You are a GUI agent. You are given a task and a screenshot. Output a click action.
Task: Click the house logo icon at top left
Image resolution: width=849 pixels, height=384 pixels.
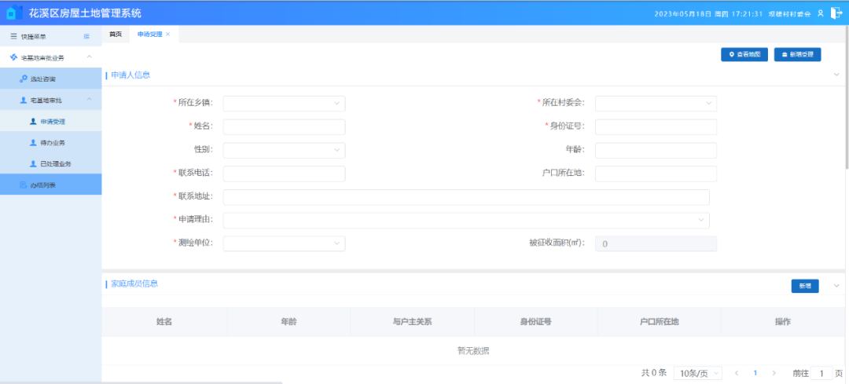(11, 13)
